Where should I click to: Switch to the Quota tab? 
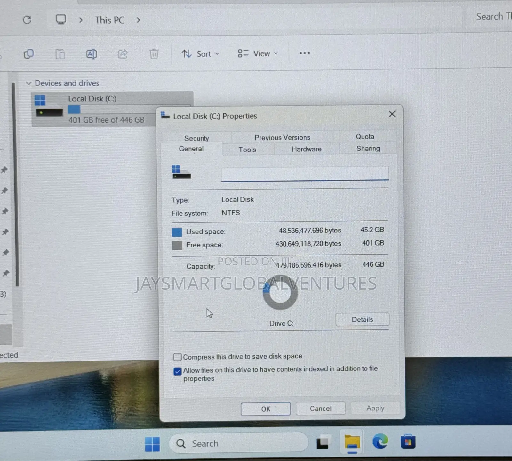(365, 137)
